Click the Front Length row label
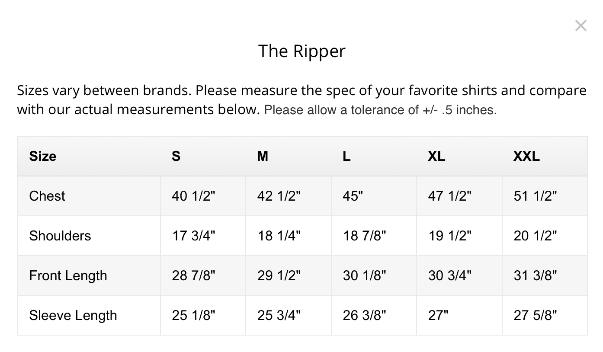603x352 pixels. click(68, 275)
